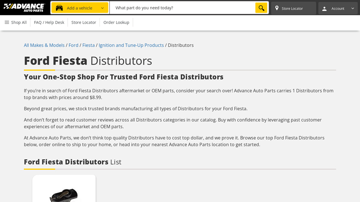This screenshot has height=202, width=360.
Task: Click the hamburger Shop All icon
Action: click(x=7, y=22)
